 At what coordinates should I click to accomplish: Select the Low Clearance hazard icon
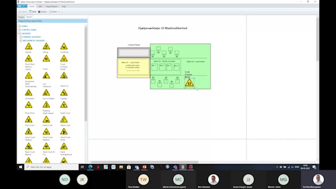pos(46,76)
